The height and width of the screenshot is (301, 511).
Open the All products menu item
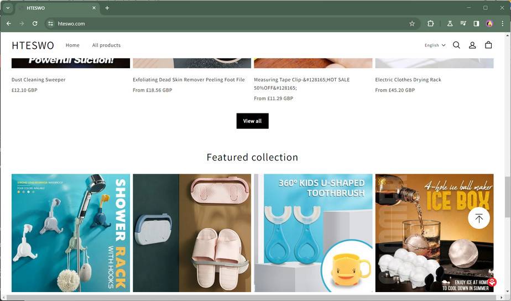106,45
